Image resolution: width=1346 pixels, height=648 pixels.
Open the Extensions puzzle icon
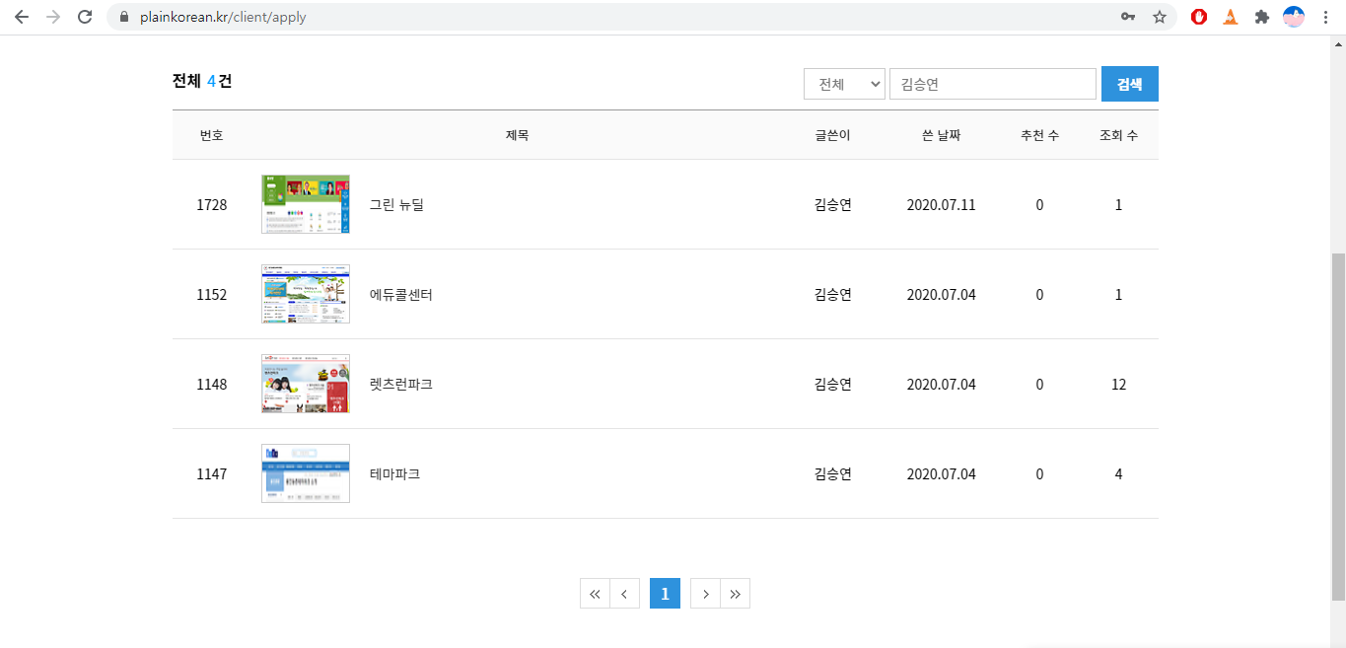pyautogui.click(x=1261, y=17)
